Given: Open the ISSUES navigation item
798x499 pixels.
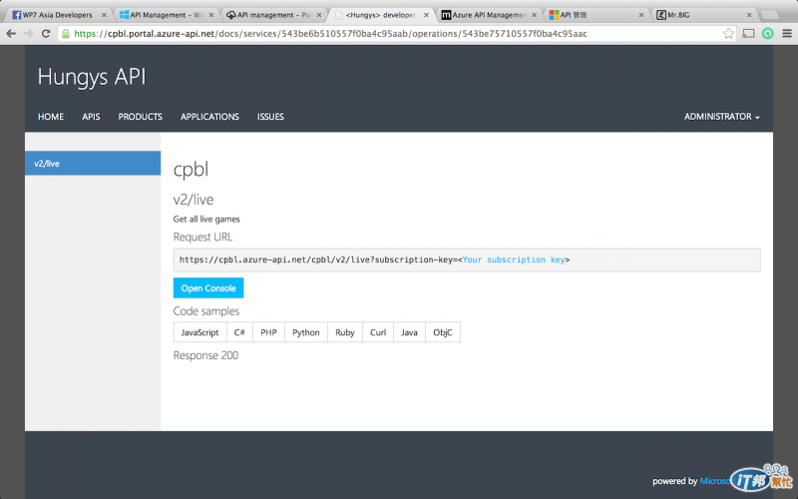Looking at the screenshot, I should coord(270,117).
